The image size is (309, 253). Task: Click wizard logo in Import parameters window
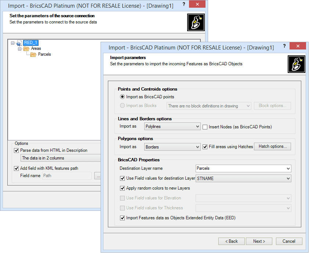[x=297, y=64]
